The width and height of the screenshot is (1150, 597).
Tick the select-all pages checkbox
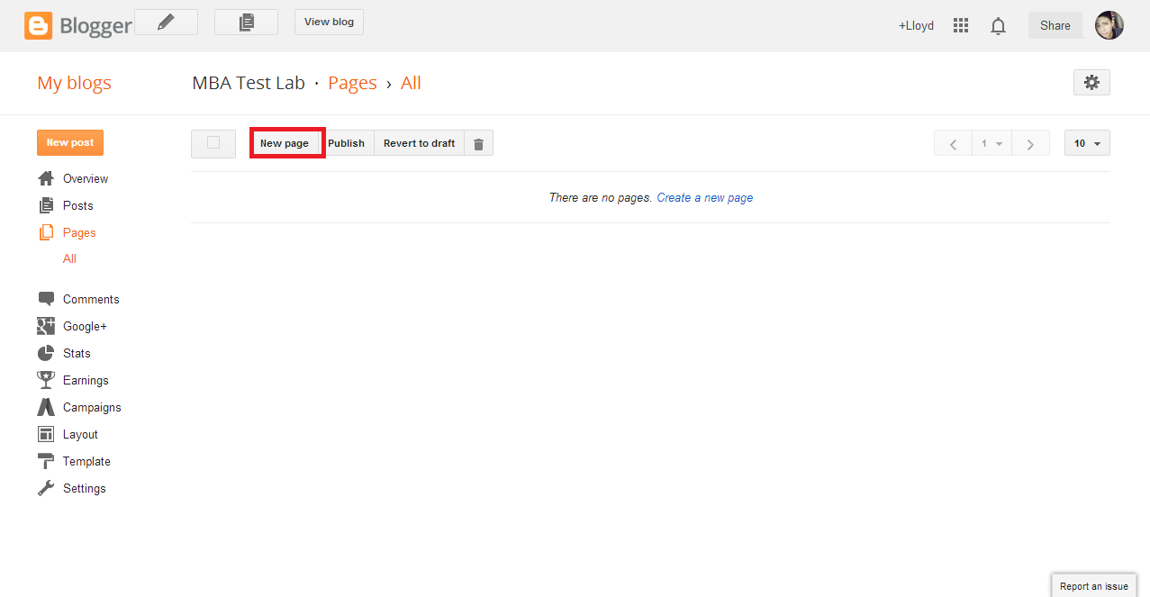(213, 142)
